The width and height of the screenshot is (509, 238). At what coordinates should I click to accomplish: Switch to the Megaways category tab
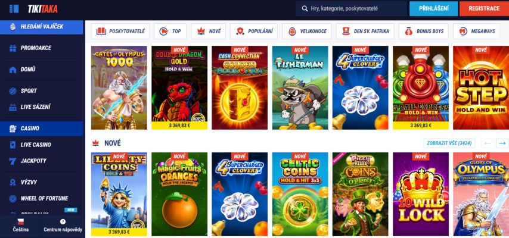(x=477, y=32)
